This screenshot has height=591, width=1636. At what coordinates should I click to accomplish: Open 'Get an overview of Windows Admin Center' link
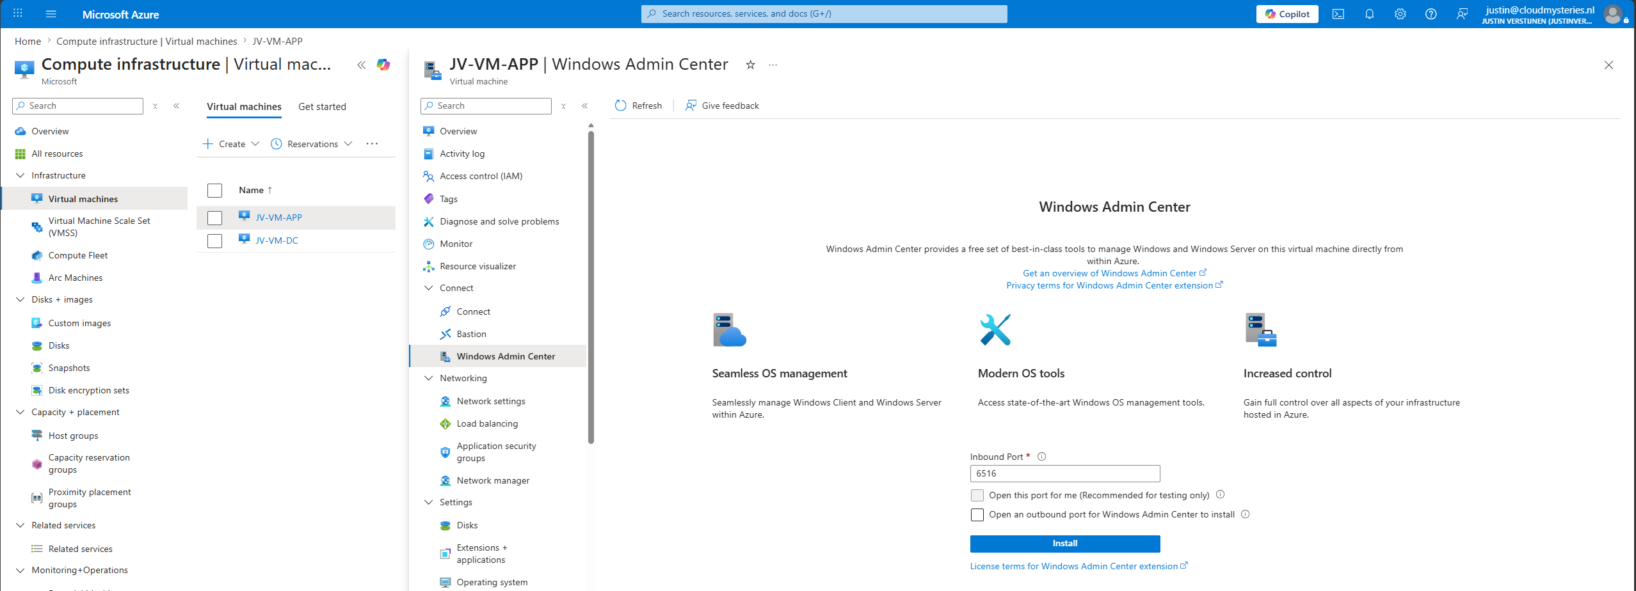(1114, 273)
